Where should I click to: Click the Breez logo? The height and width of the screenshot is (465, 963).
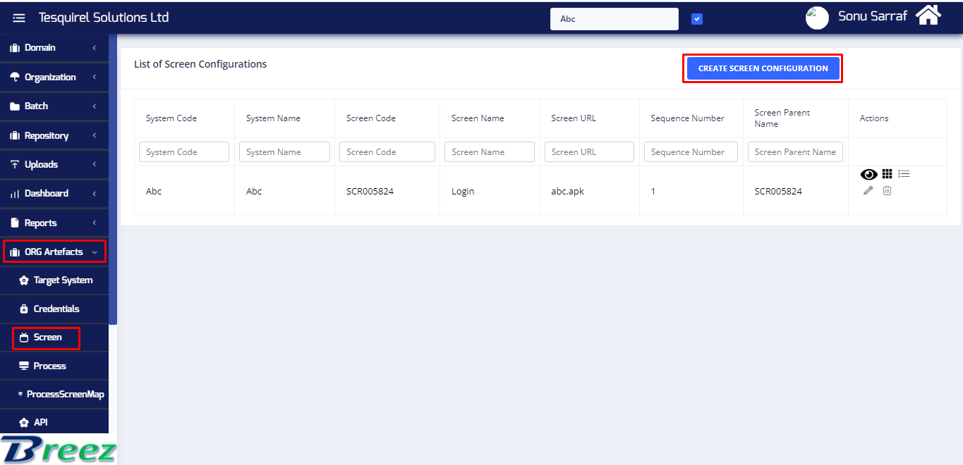click(x=58, y=449)
